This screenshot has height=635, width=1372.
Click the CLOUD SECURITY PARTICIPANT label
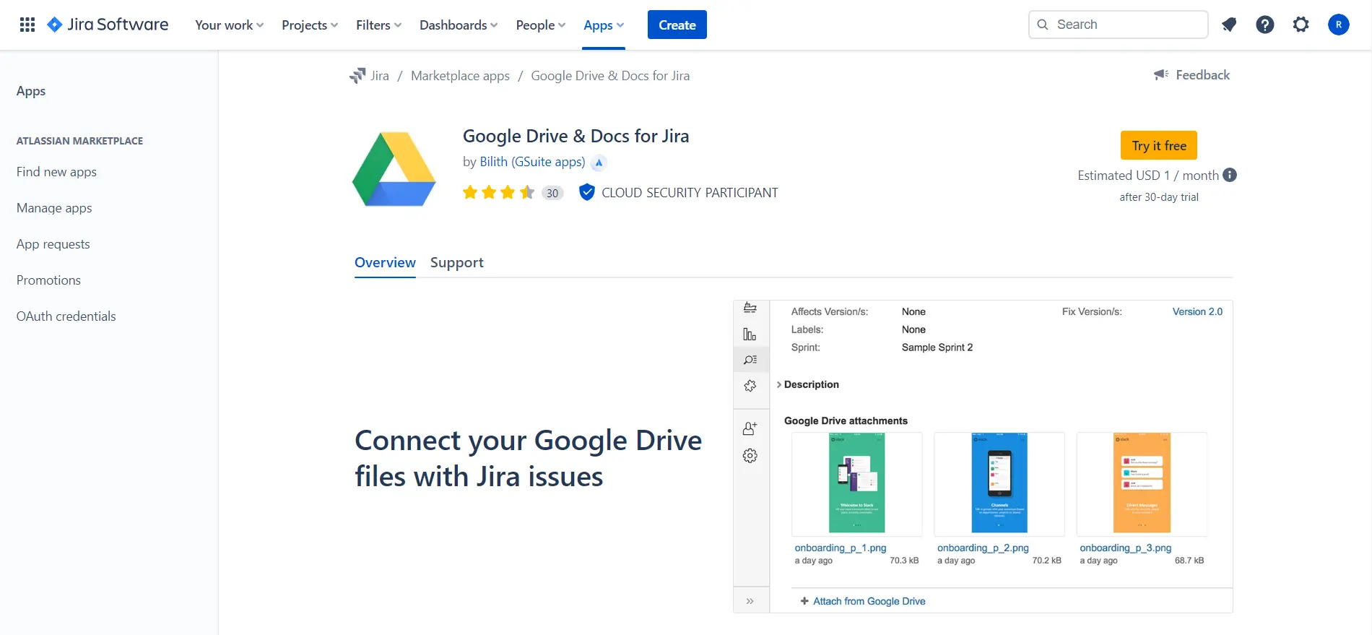click(x=690, y=193)
